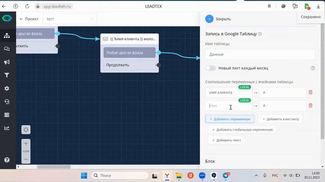Open the funnel sidebar icon
The width and height of the screenshot is (325, 182).
point(7,75)
